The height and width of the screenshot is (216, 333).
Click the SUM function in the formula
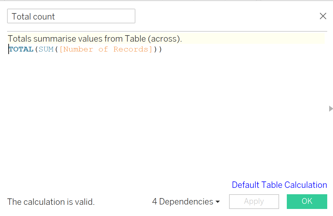tap(46, 49)
